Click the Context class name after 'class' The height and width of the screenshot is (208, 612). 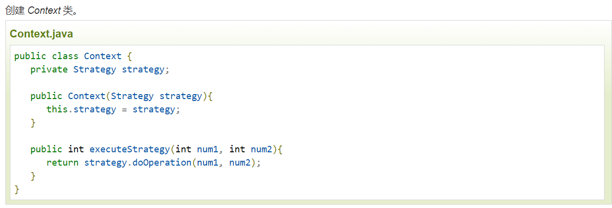point(103,56)
